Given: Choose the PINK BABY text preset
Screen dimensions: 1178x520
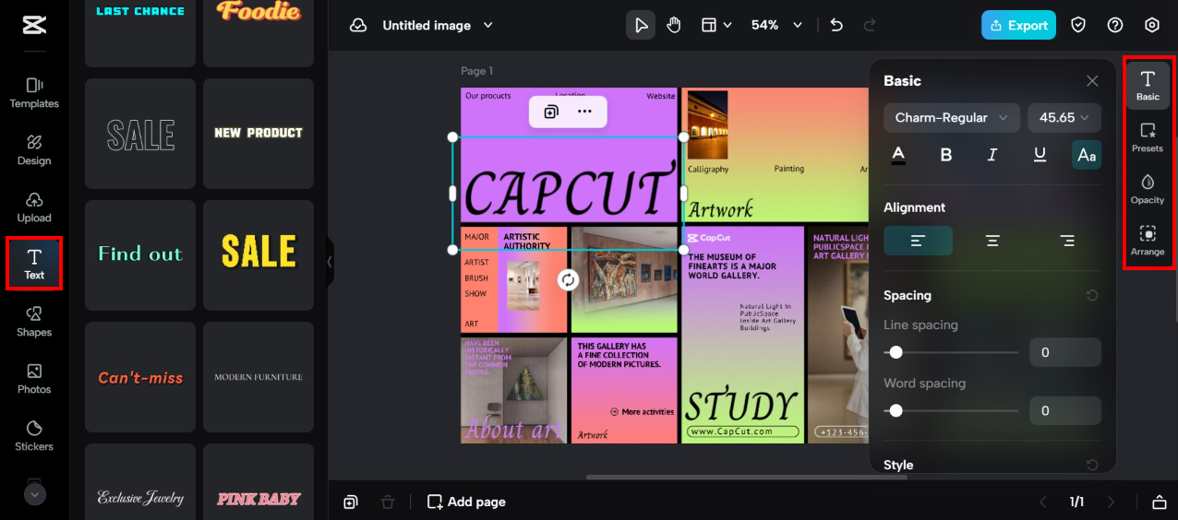Looking at the screenshot, I should tap(258, 481).
